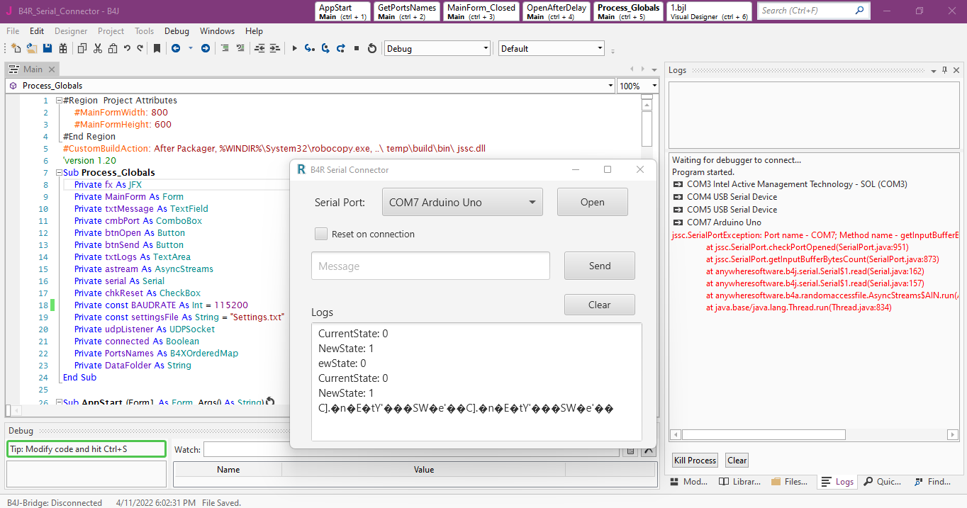
Task: Click the Step Over debugger icon
Action: [x=325, y=48]
